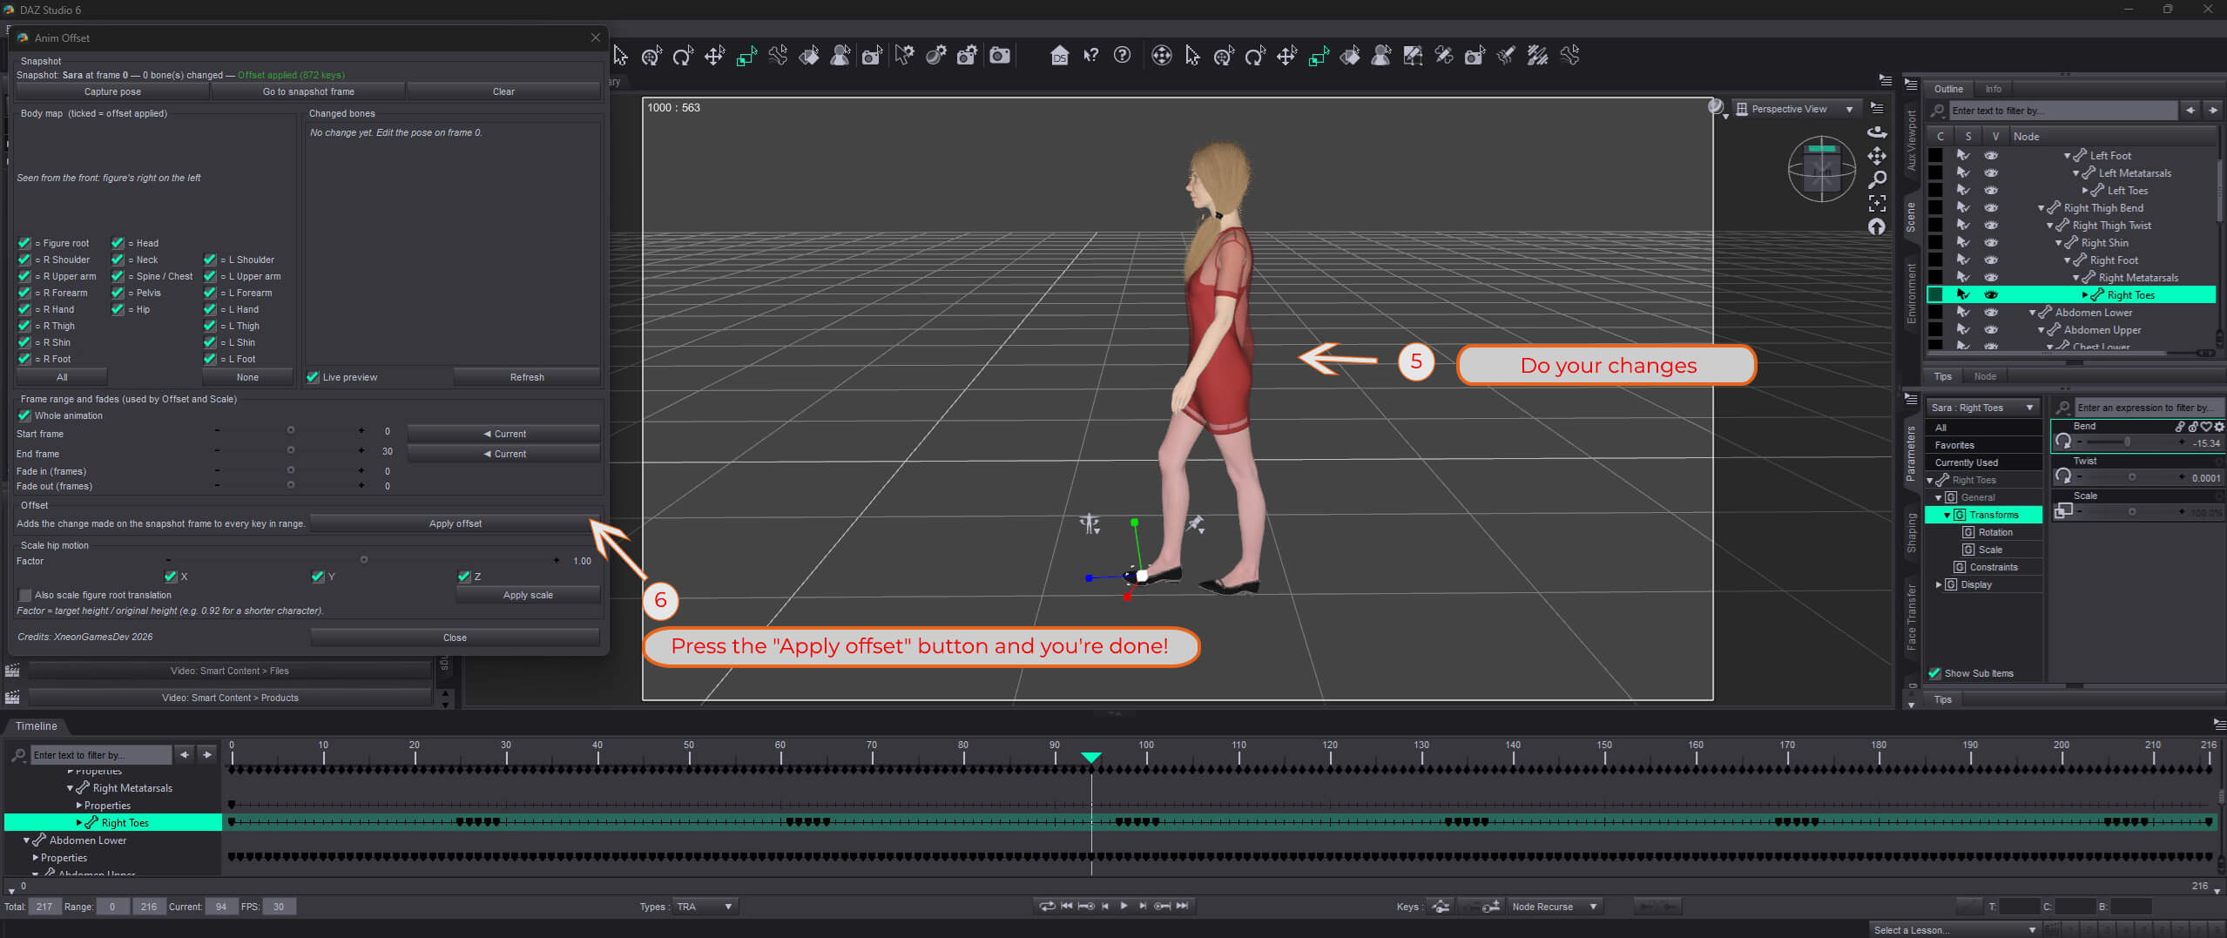
Task: Click the Capture pose button
Action: (112, 91)
